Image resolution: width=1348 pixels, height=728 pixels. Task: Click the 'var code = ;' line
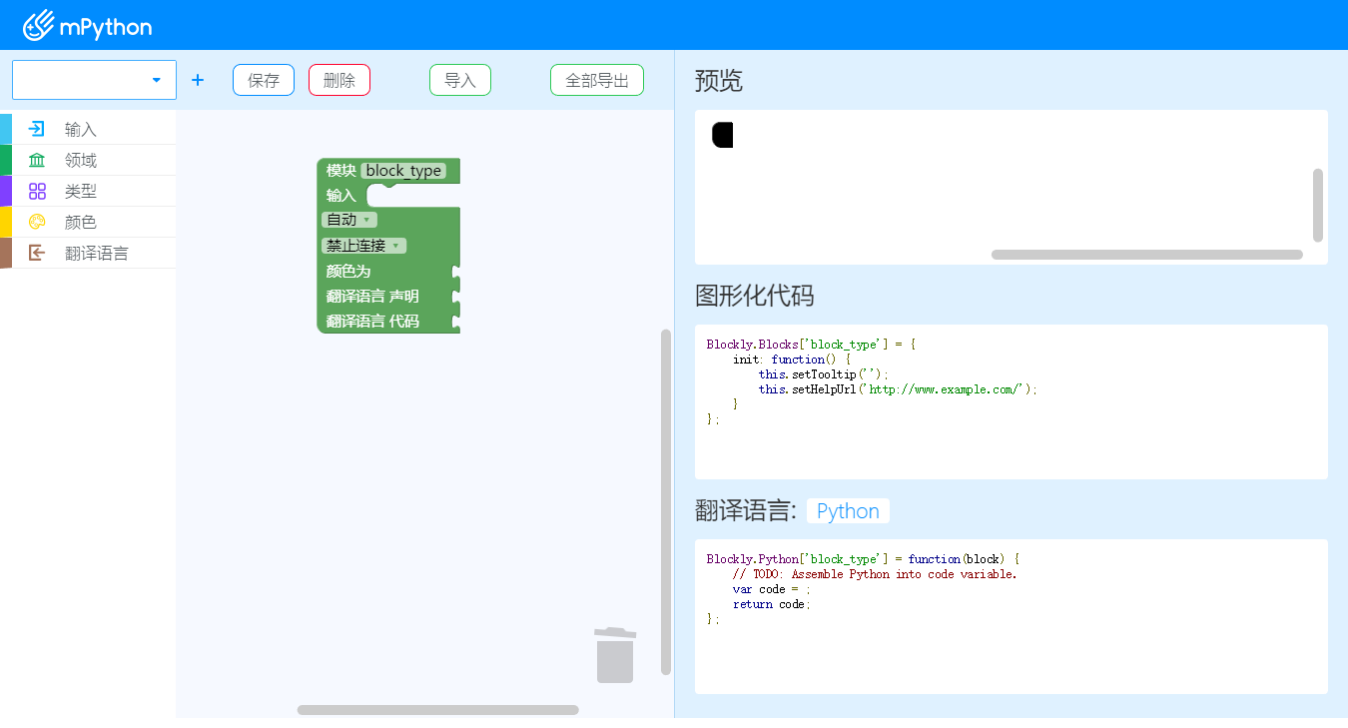772,589
